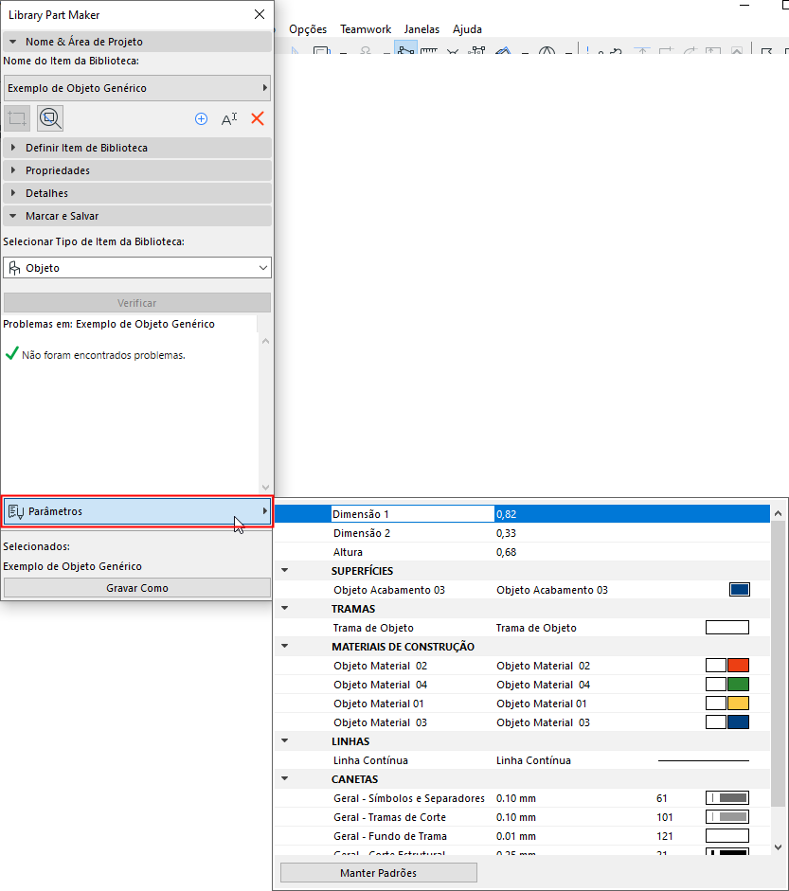Click the magnifier preview icon next to the marquee
The image size is (789, 891).
point(49,117)
